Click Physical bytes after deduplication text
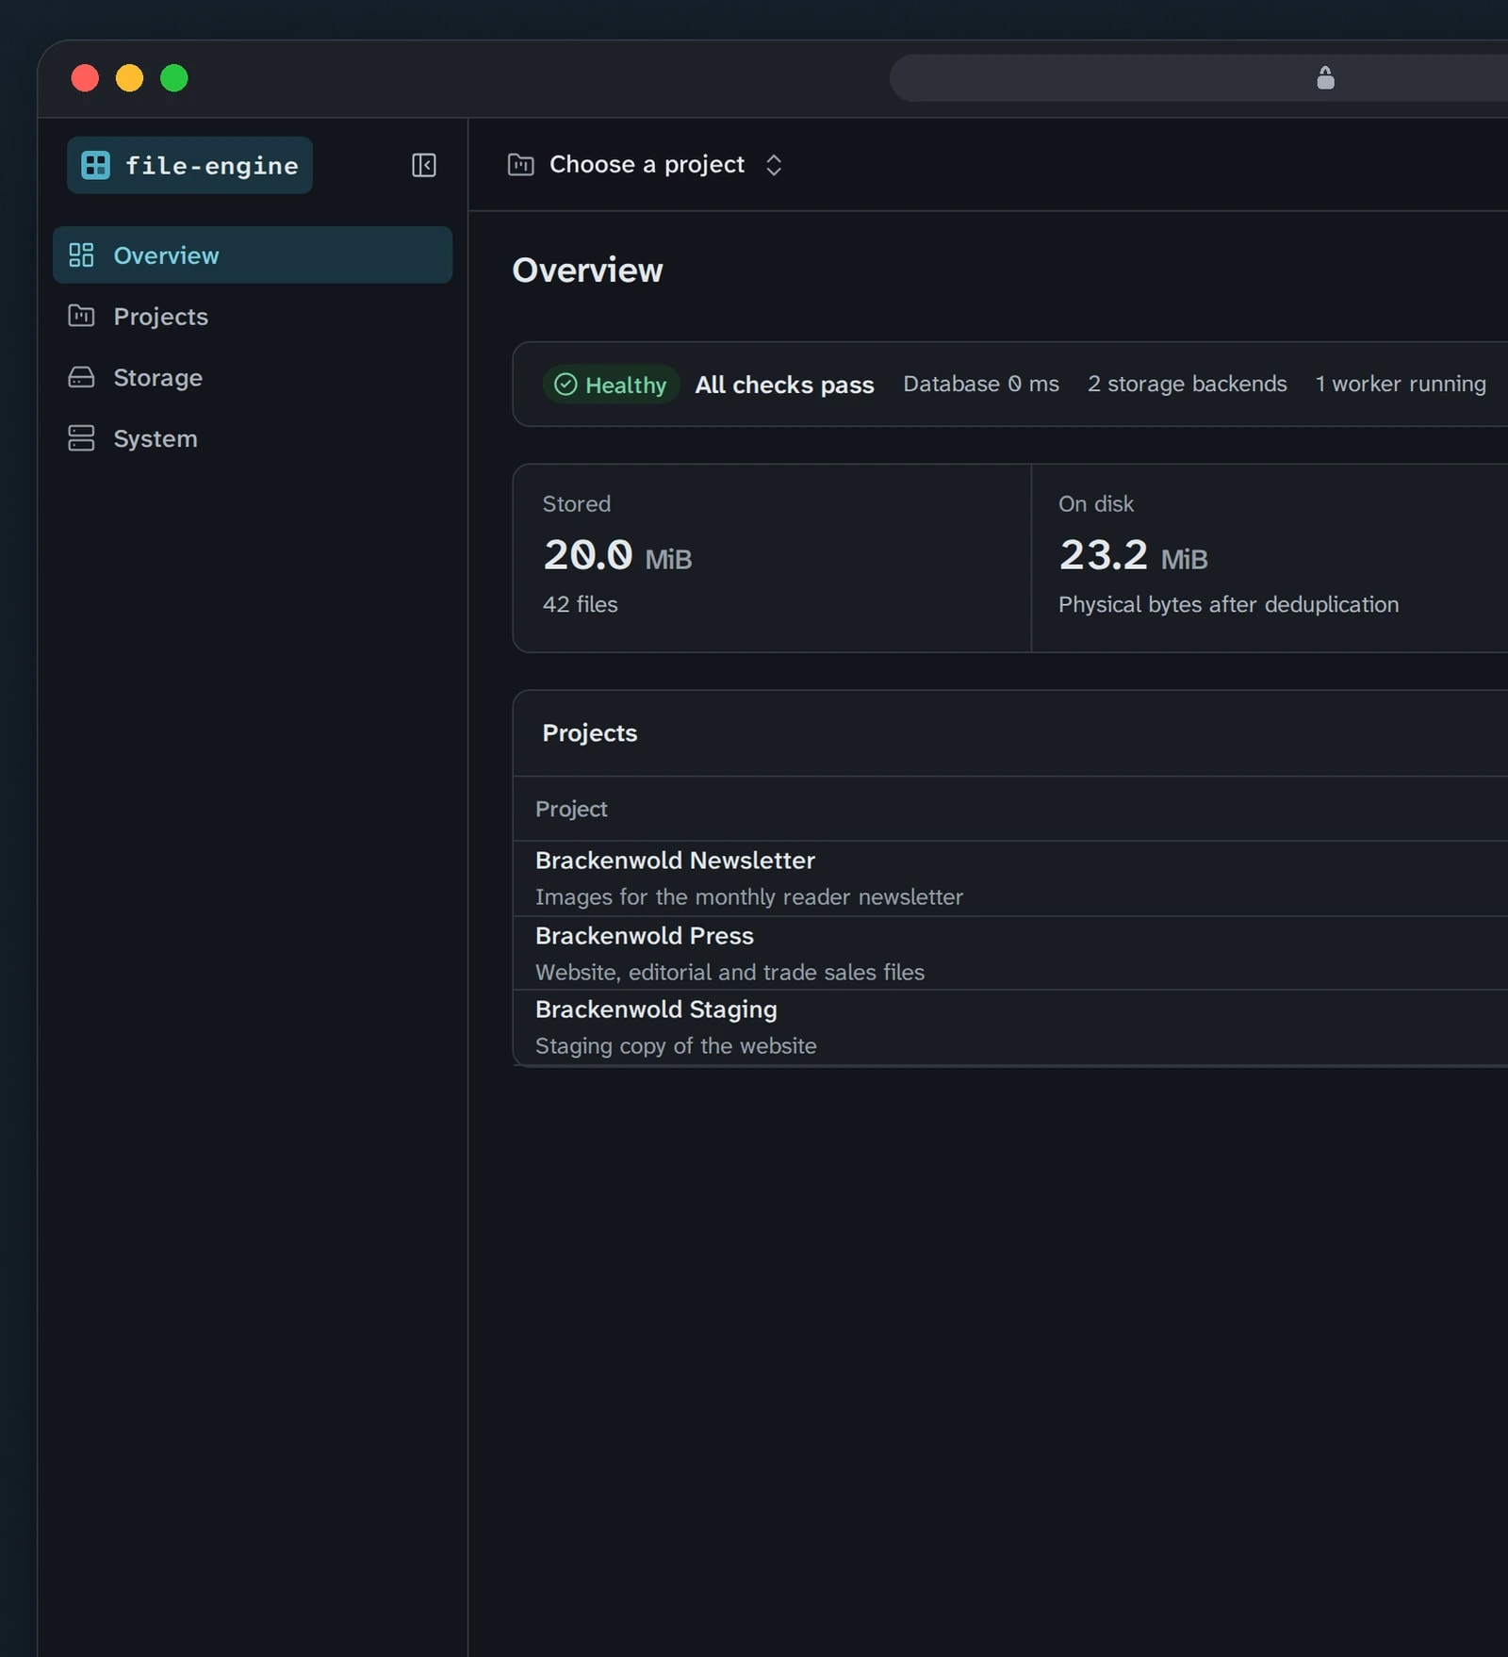Screen dimensions: 1508x1657 (1228, 604)
